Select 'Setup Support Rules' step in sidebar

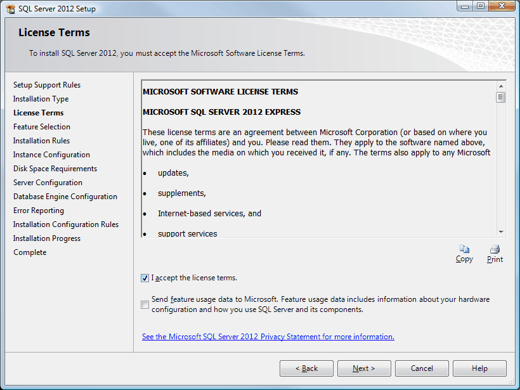tap(47, 85)
